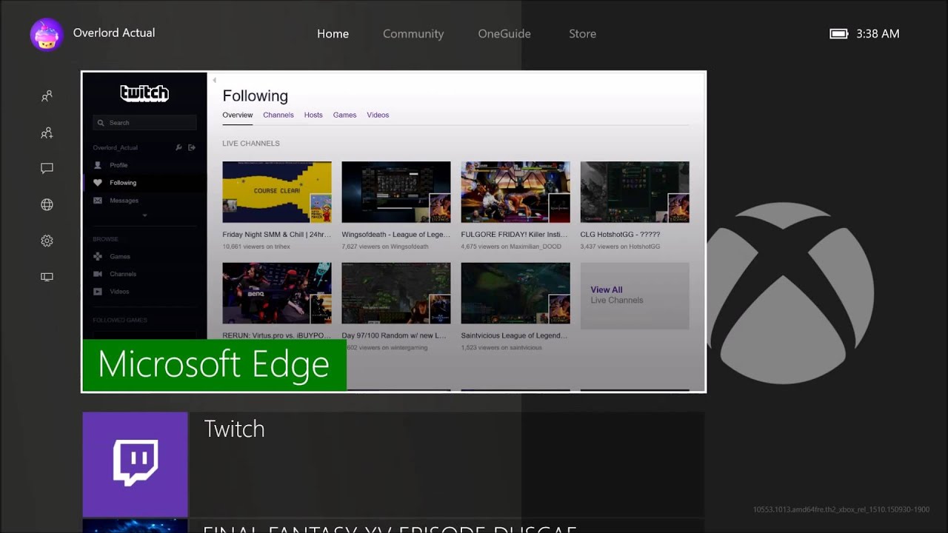Open the Profile link in Twitch sidebar
The image size is (948, 533).
pos(118,165)
